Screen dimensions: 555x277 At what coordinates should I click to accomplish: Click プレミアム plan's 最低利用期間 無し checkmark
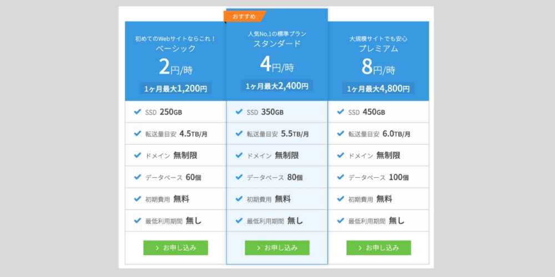pos(341,220)
